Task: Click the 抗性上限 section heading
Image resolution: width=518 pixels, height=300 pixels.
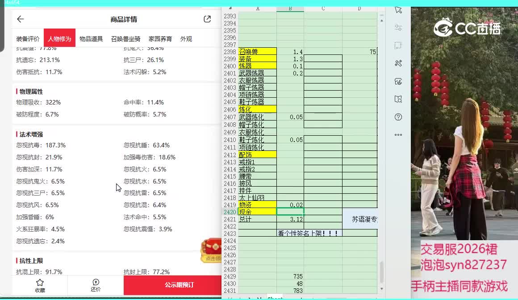Action: point(31,261)
